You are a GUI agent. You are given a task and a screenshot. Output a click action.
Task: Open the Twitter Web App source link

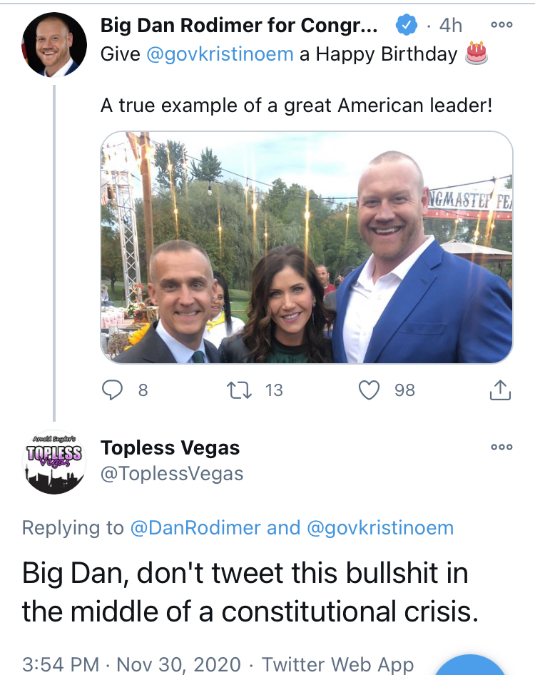pyautogui.click(x=337, y=664)
